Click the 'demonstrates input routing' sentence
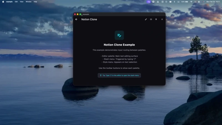This screenshot has height=125, width=222. point(119,50)
